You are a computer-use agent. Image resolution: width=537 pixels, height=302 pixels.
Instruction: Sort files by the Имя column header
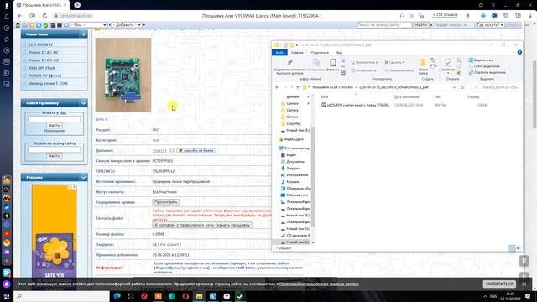coord(325,97)
